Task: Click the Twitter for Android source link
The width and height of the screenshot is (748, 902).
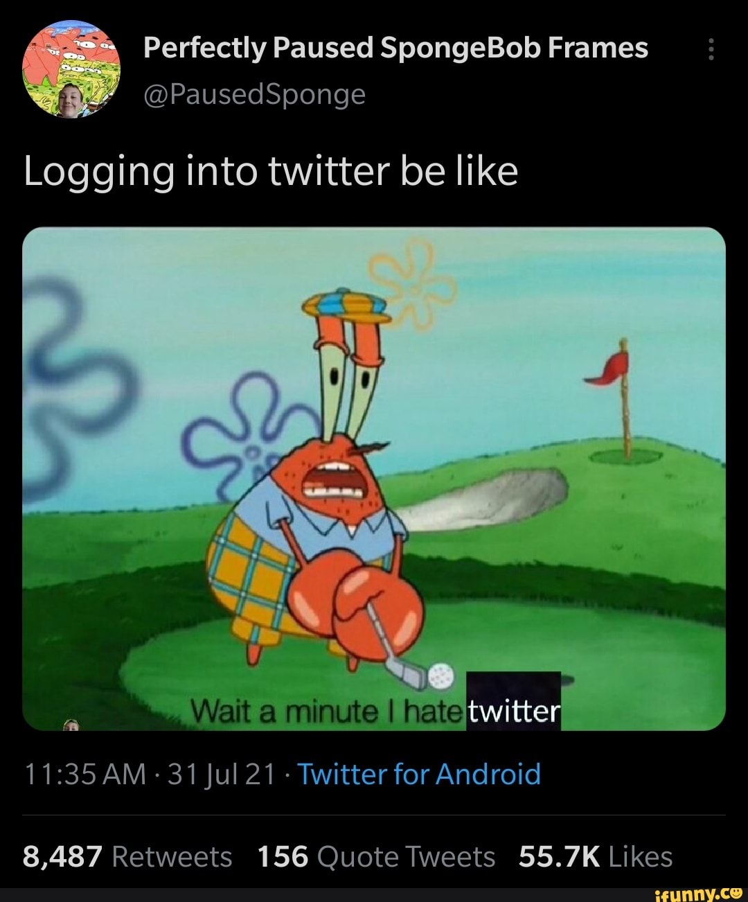Action: 419,774
